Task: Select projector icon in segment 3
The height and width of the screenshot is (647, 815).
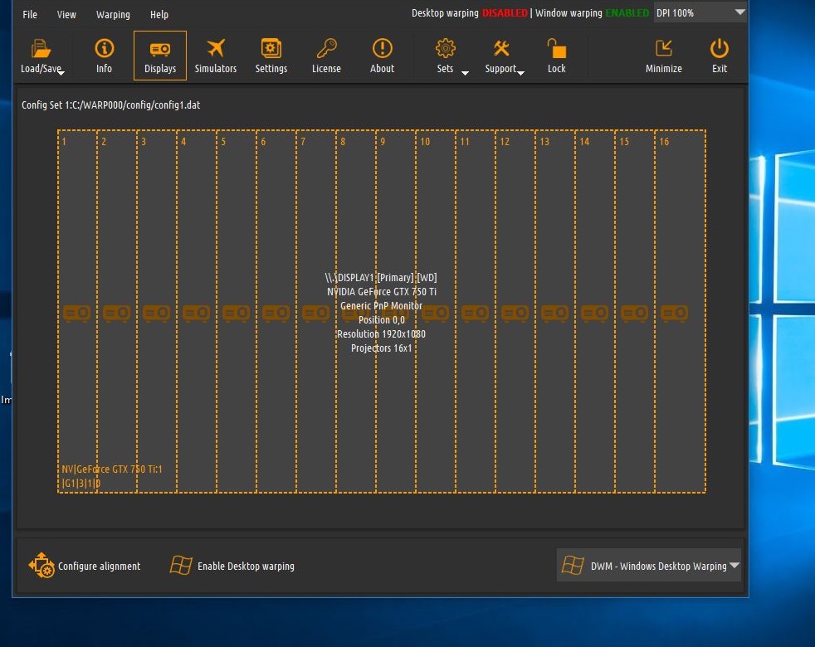Action: (x=157, y=314)
